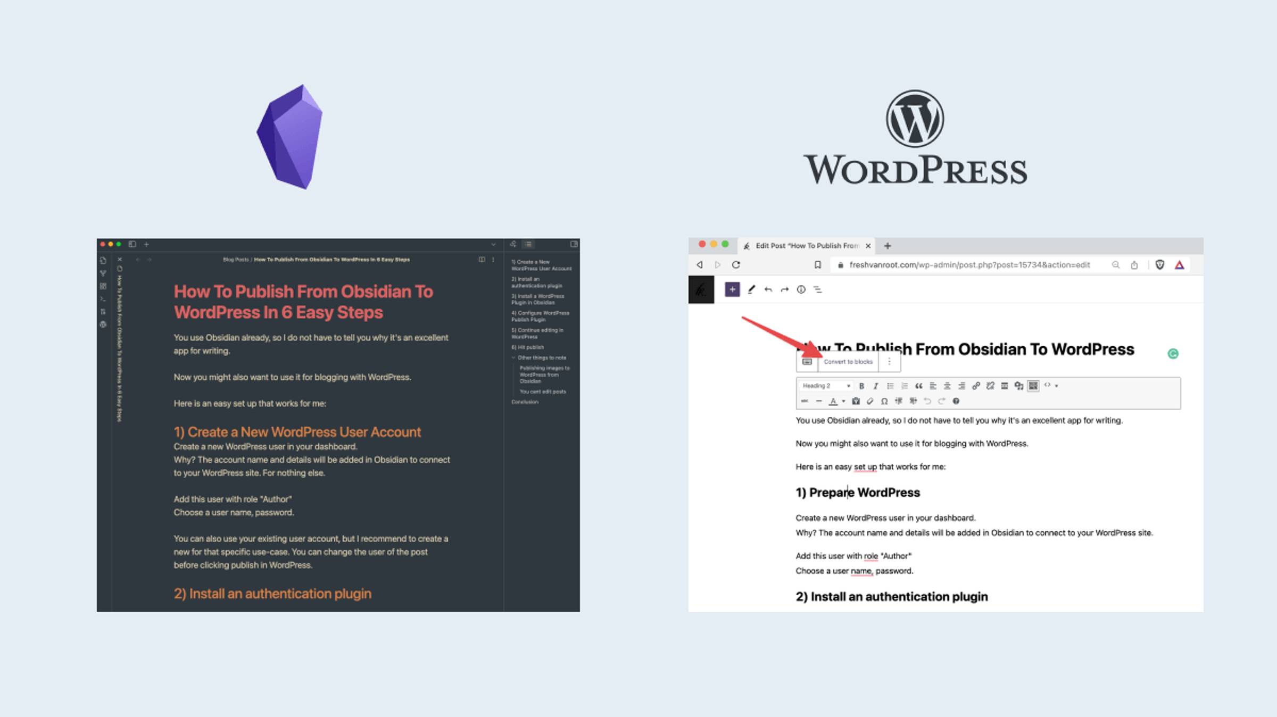
Task: Remove link using broken chain icon
Action: tap(990, 386)
